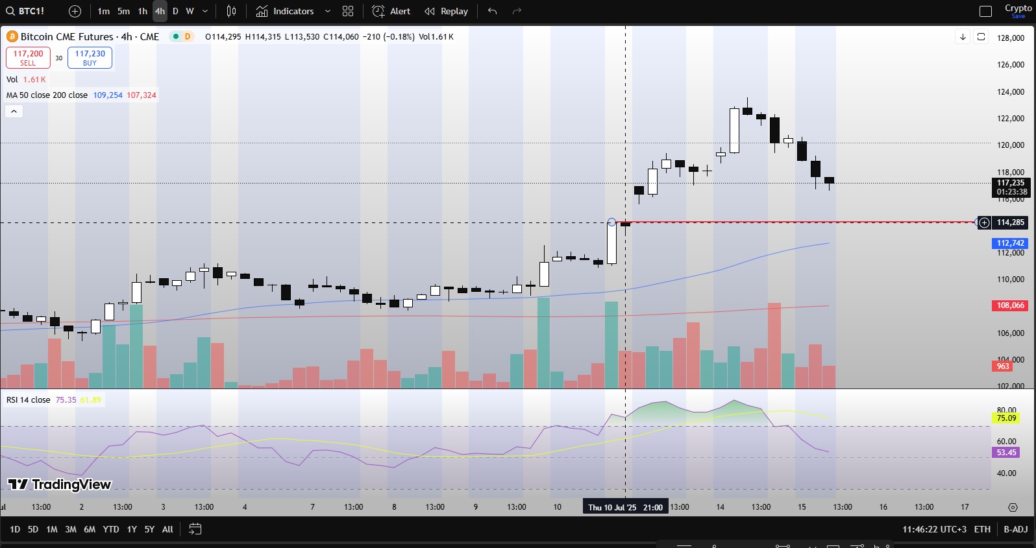The height and width of the screenshot is (548, 1036).
Task: Click the 117,230 BUY button
Action: [x=90, y=58]
